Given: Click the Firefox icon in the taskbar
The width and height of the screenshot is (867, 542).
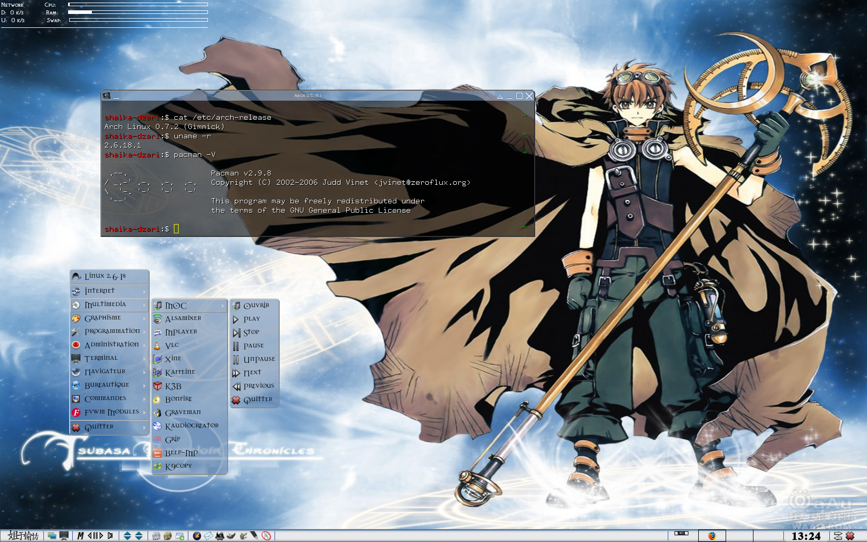Looking at the screenshot, I should pyautogui.click(x=712, y=536).
